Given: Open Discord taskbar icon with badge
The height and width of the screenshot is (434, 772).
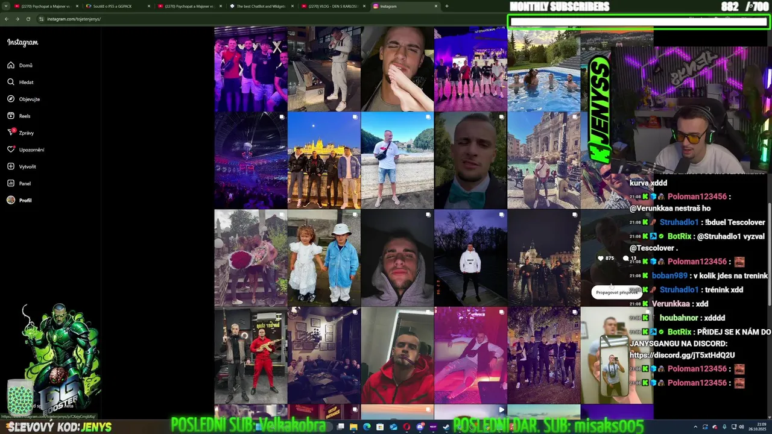Looking at the screenshot, I should tap(420, 427).
